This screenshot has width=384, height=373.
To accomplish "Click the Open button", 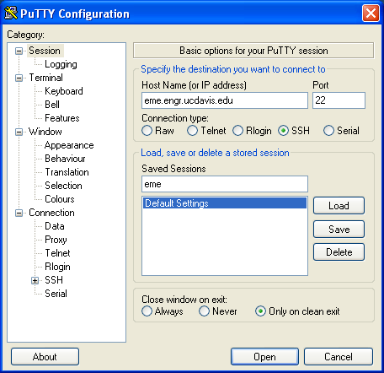I will tap(264, 357).
